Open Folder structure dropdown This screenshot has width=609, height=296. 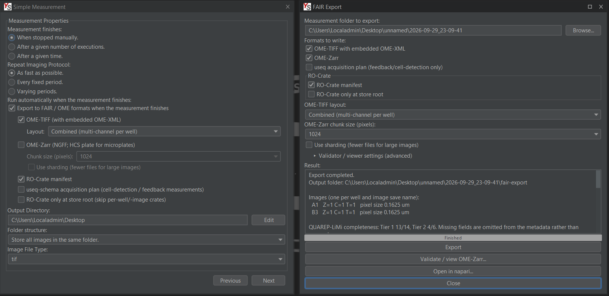[x=146, y=240]
